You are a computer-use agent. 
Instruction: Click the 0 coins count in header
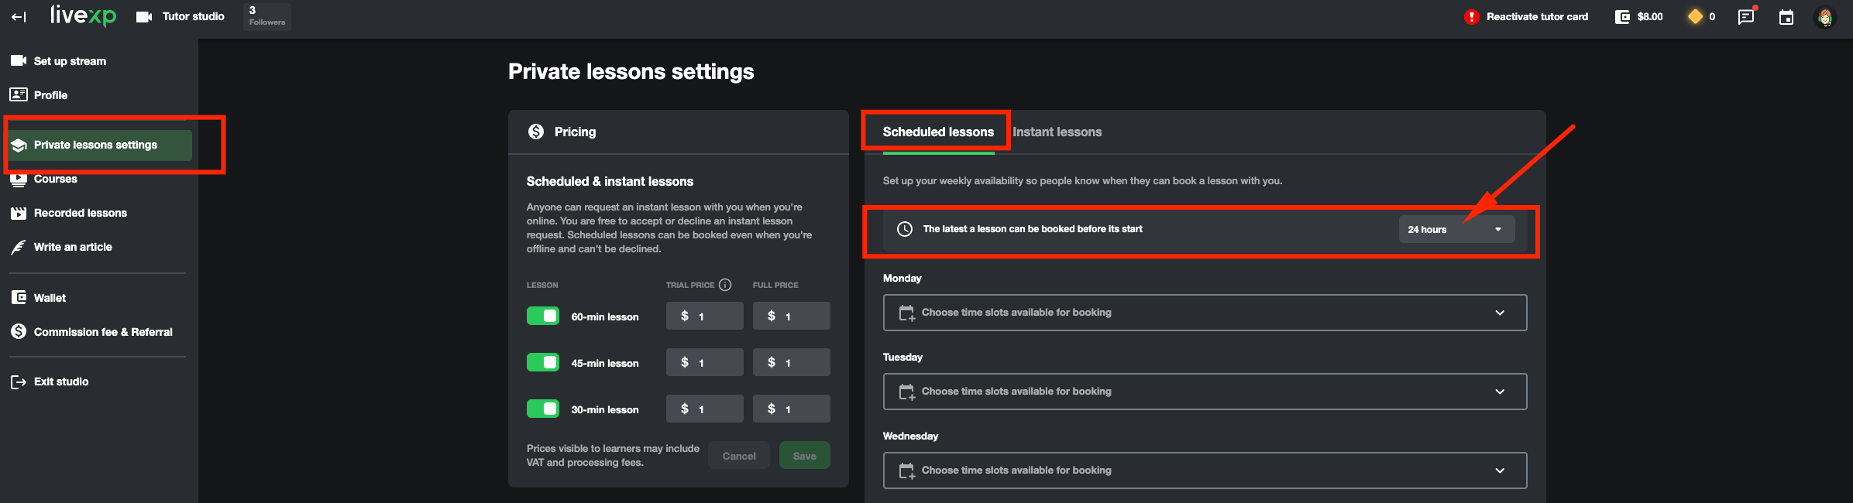click(1712, 16)
